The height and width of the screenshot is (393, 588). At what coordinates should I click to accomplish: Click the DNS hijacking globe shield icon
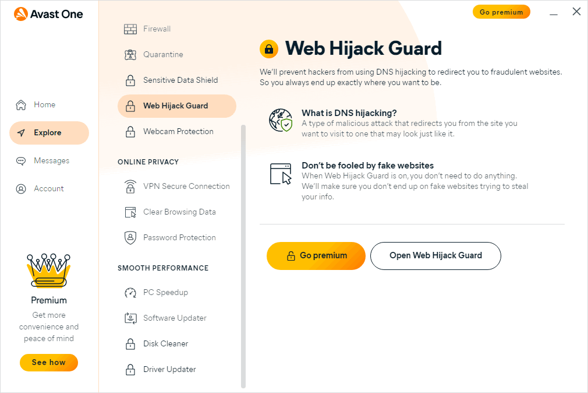pos(281,120)
